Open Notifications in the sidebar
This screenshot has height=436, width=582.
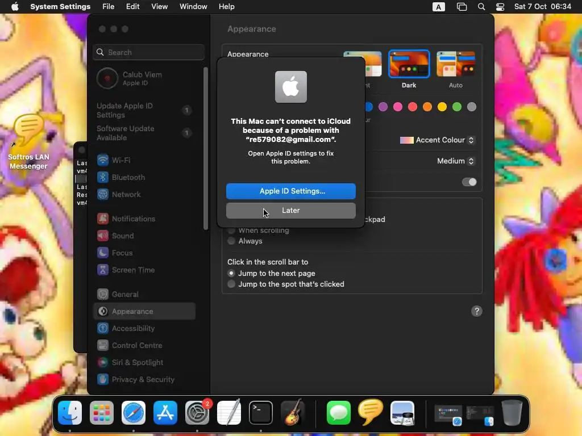point(144,219)
